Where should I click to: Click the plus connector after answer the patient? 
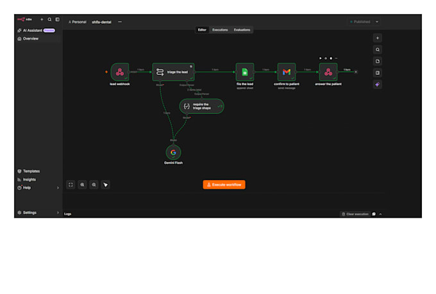[356, 72]
